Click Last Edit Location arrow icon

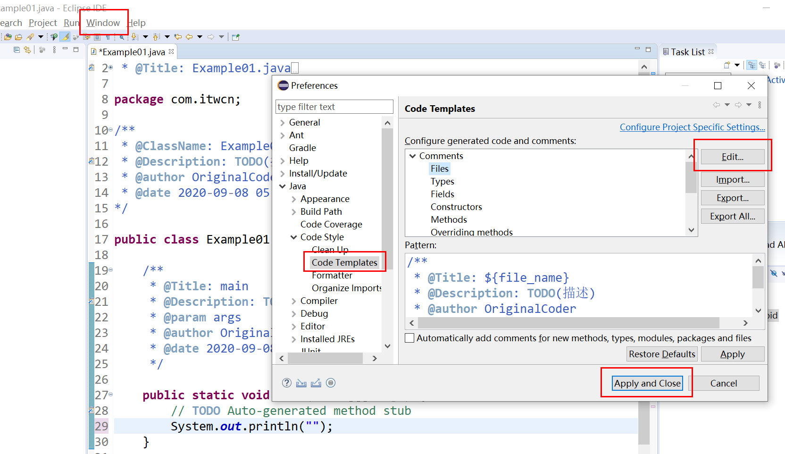(178, 37)
